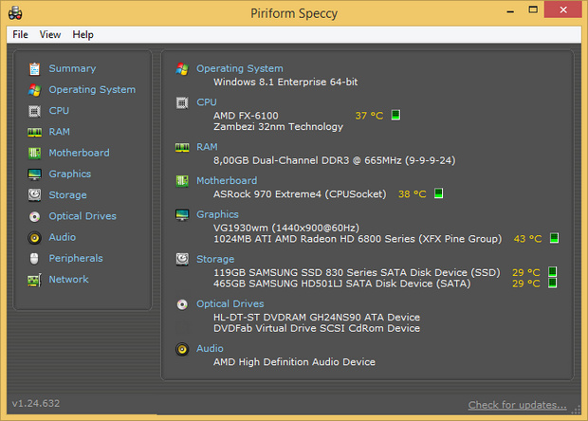Click the Motherboard icon in summary panel

182,181
